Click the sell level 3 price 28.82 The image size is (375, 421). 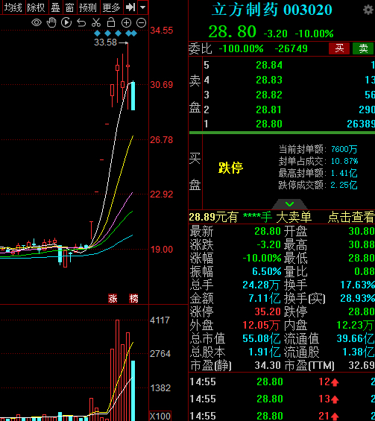(269, 95)
